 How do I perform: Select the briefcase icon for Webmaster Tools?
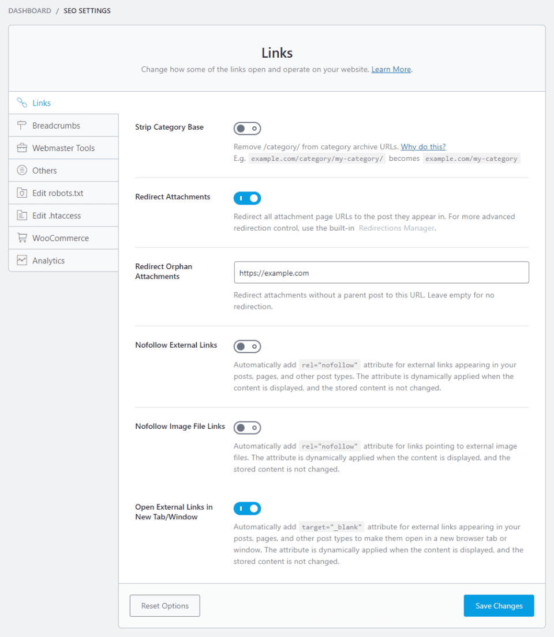click(x=21, y=148)
